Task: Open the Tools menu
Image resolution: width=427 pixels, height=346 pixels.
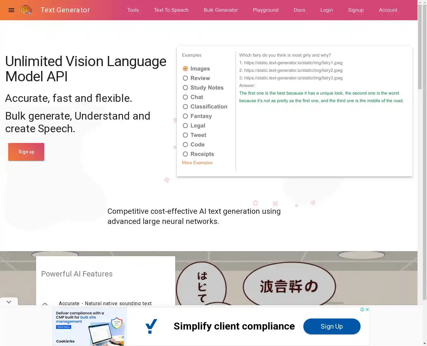Action: point(133,10)
